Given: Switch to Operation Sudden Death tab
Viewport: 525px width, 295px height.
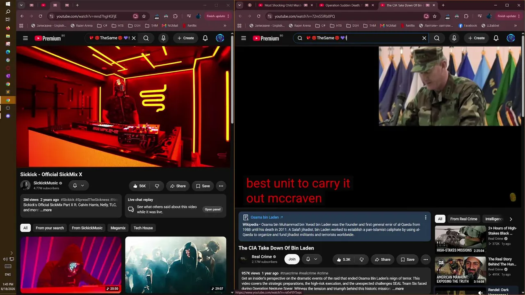Looking at the screenshot, I should click(x=345, y=5).
